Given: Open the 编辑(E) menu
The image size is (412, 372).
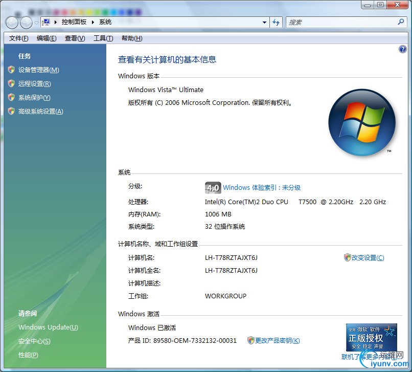Looking at the screenshot, I should 47,38.
